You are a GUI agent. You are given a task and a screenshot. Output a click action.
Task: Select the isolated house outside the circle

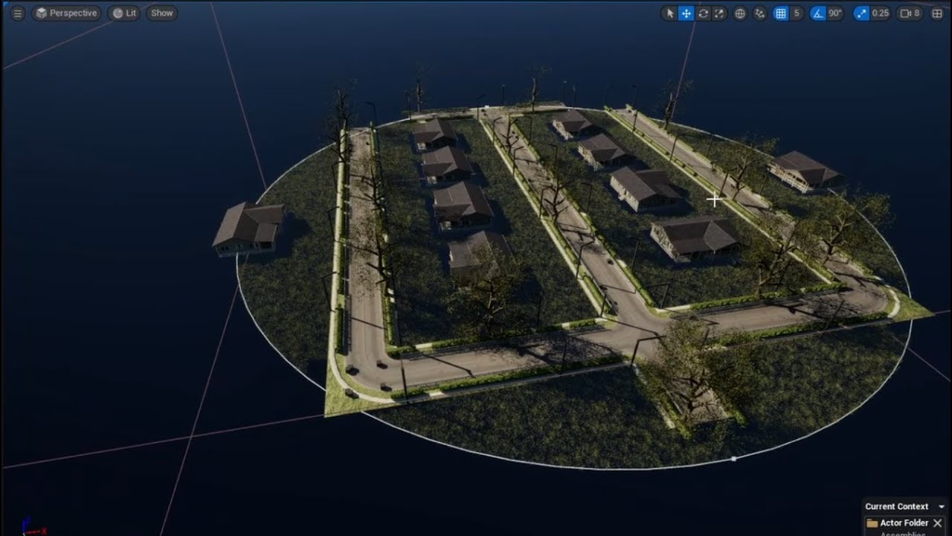point(249,228)
